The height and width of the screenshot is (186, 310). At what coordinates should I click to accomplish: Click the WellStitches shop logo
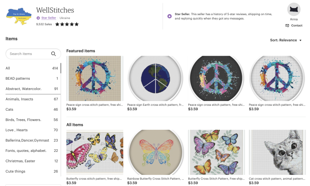point(19,16)
